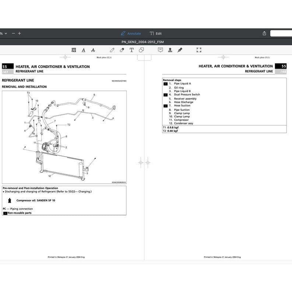Select the stamp tool
This screenshot has height=292, width=292.
point(170,50)
